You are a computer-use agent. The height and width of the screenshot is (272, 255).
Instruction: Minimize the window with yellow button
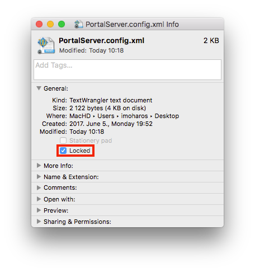coord(50,24)
